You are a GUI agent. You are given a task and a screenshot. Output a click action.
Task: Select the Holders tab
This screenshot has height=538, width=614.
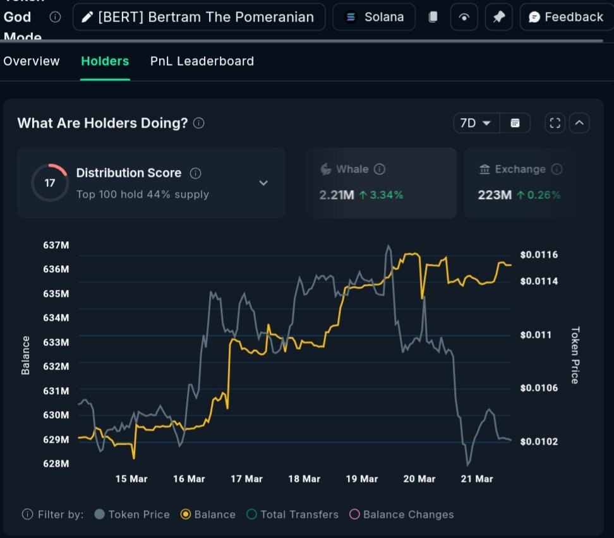point(105,61)
